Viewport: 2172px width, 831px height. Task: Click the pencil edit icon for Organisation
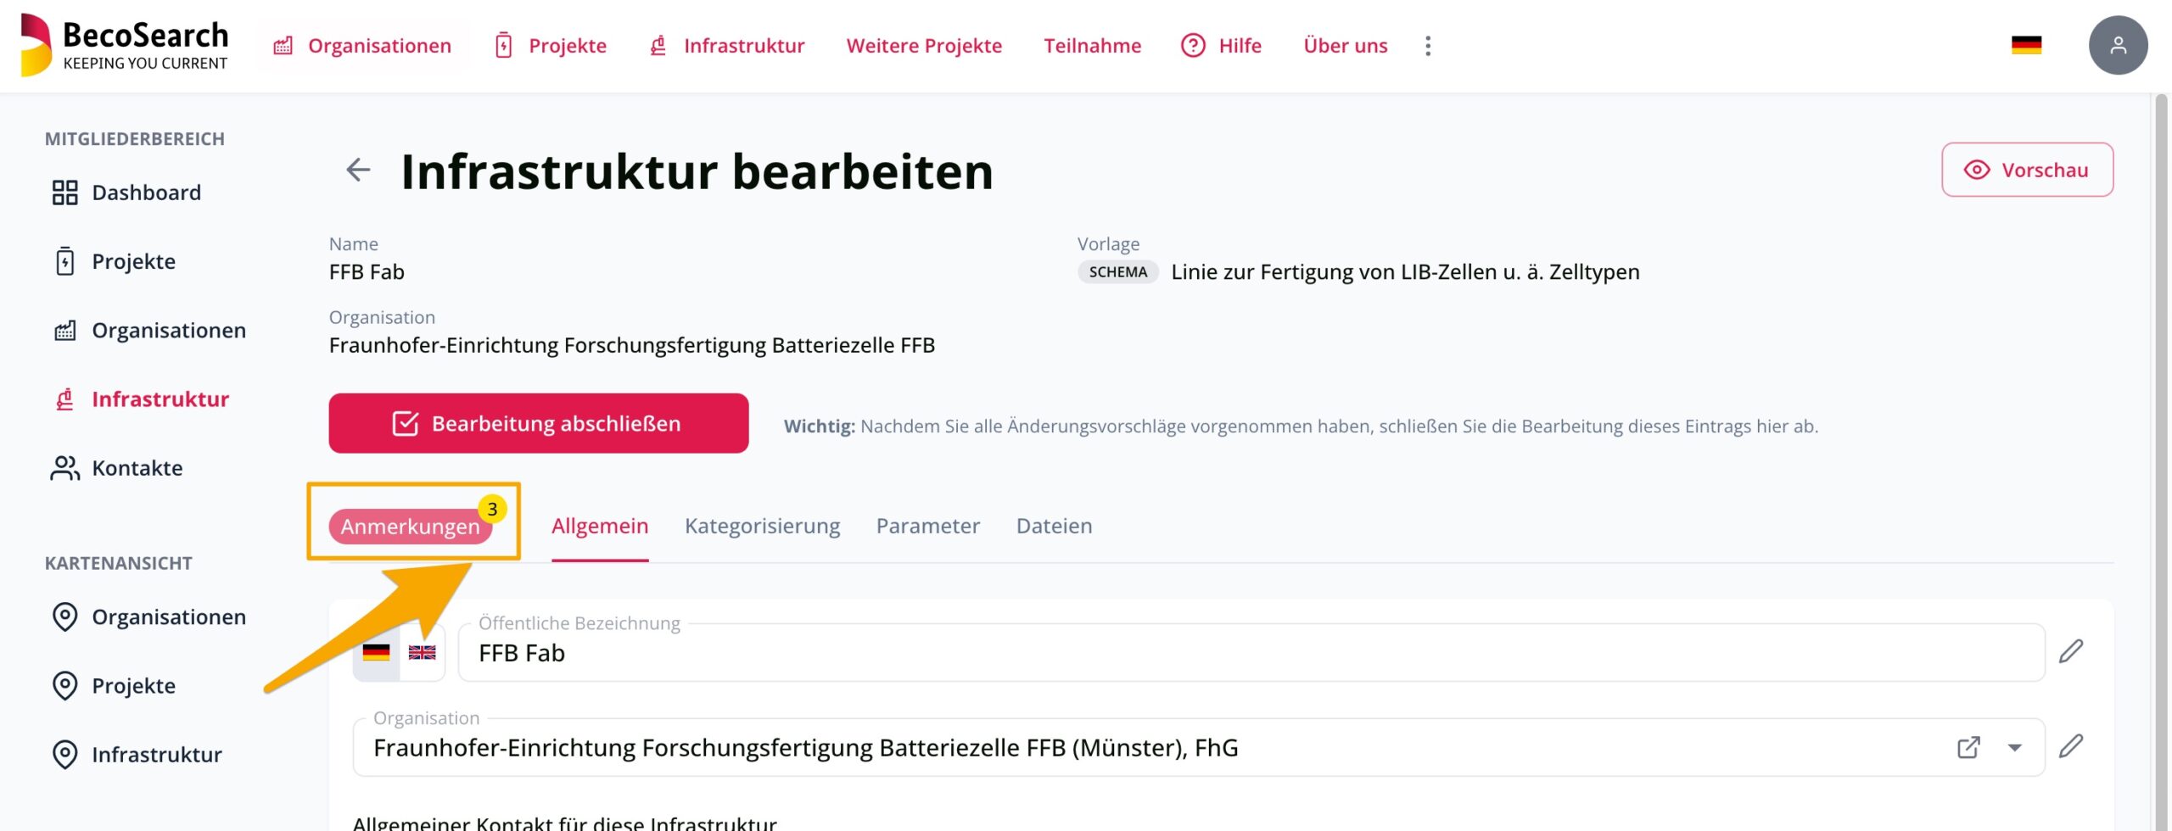click(x=2071, y=746)
